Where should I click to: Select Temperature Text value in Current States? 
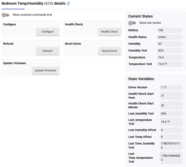(170, 64)
